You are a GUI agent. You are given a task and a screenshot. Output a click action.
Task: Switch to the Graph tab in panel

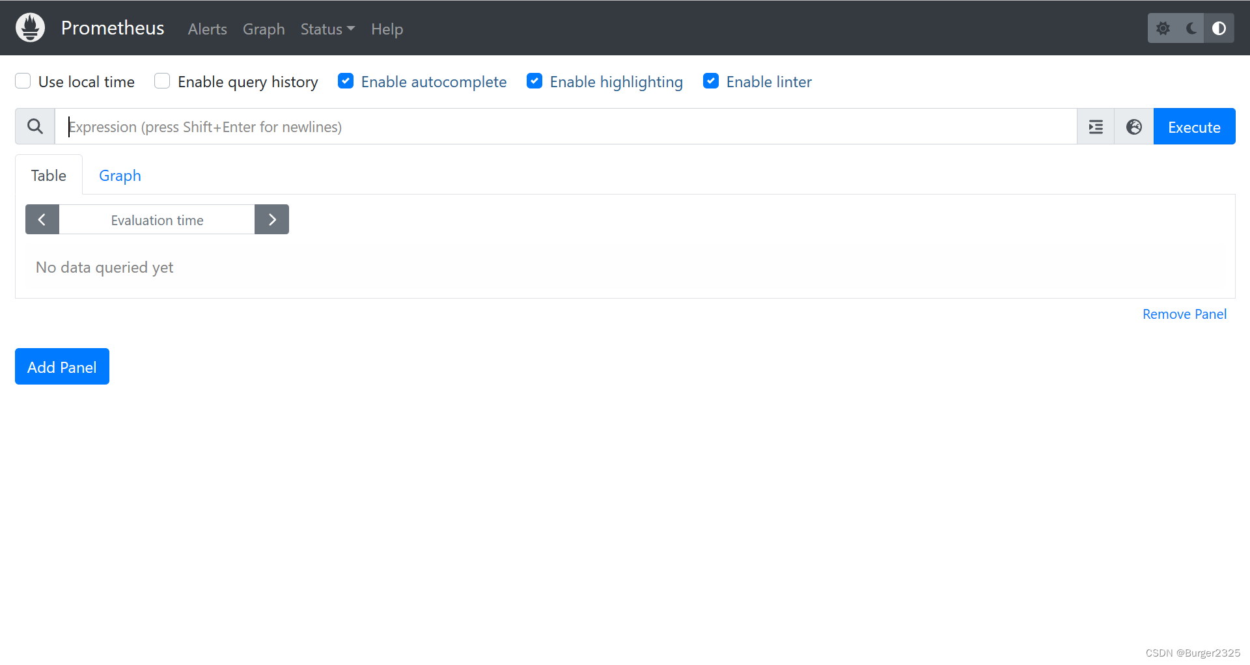click(120, 175)
